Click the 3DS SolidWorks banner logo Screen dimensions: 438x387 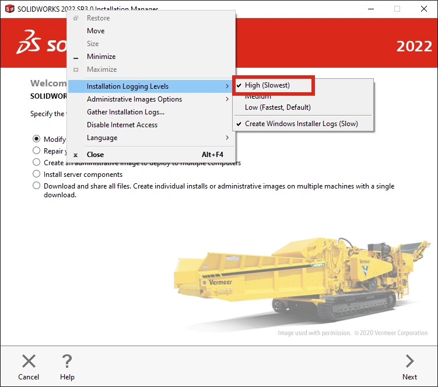tap(41, 42)
